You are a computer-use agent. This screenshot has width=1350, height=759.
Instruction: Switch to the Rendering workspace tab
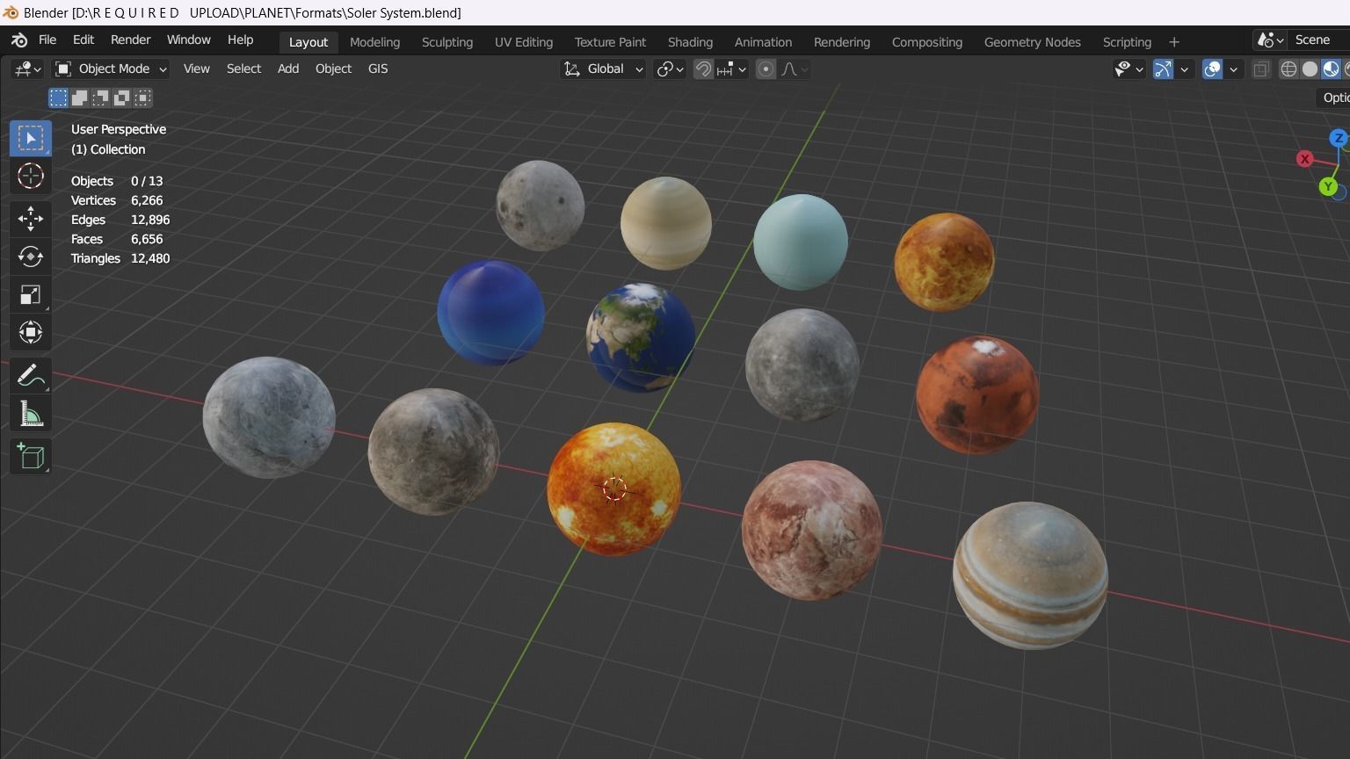click(x=841, y=42)
